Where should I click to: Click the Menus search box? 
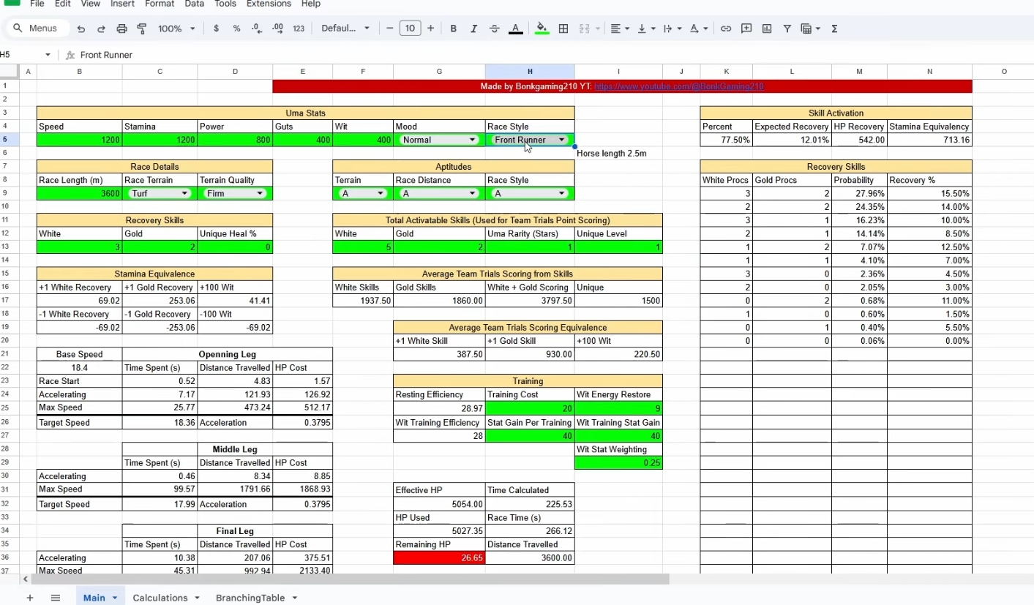pos(37,29)
